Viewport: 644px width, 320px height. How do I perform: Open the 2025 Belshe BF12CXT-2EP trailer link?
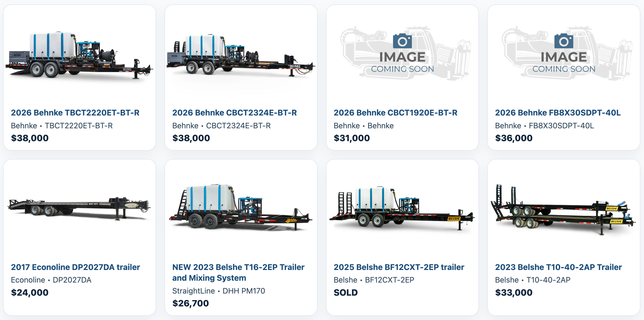click(399, 267)
